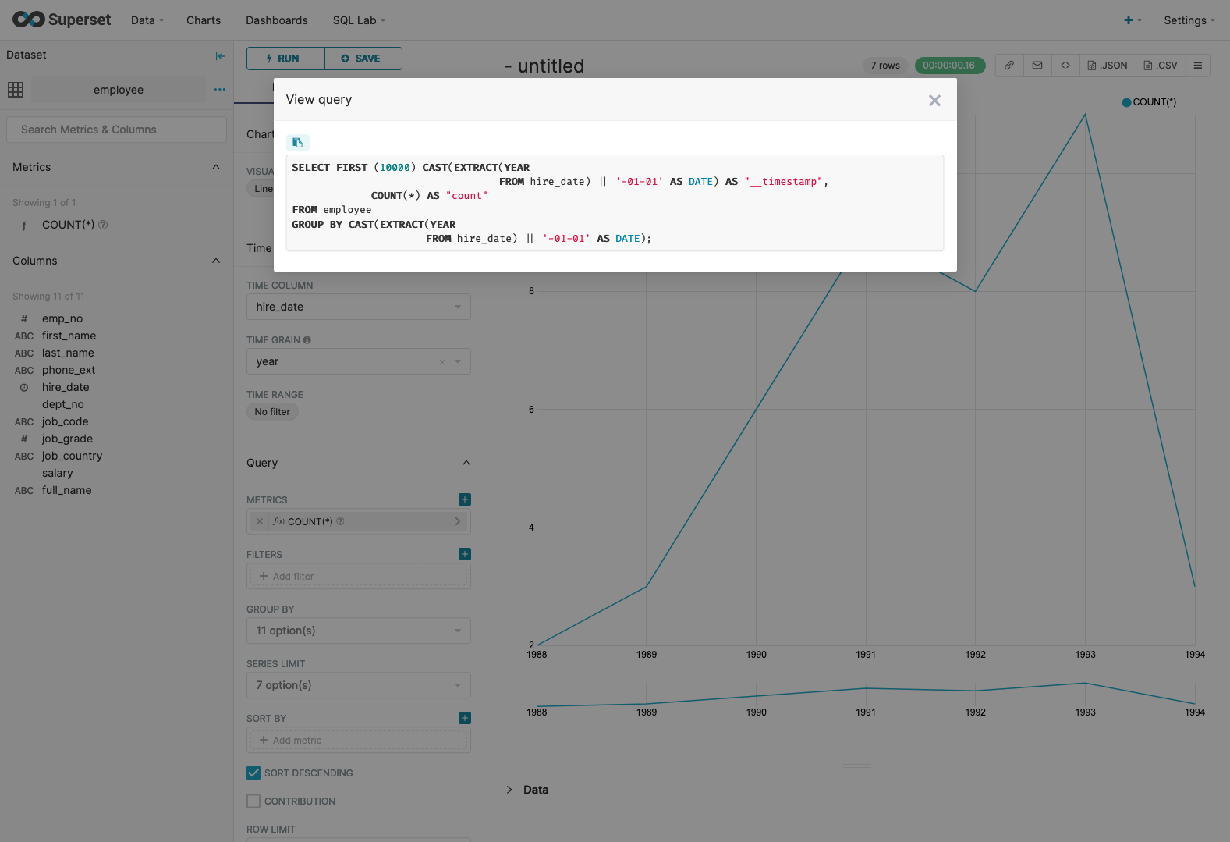Open embed code icon
This screenshot has width=1230, height=842.
(1065, 66)
